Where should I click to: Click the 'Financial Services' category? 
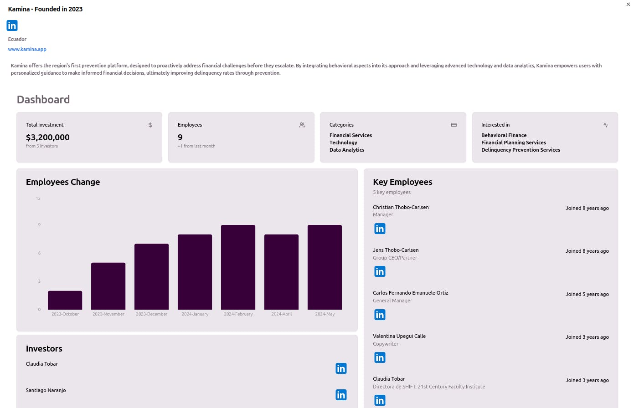tap(351, 135)
